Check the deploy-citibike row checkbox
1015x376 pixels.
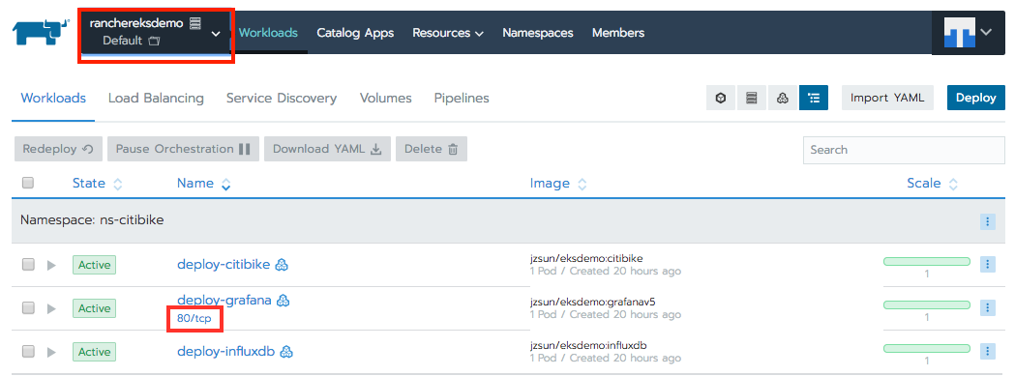coord(28,264)
